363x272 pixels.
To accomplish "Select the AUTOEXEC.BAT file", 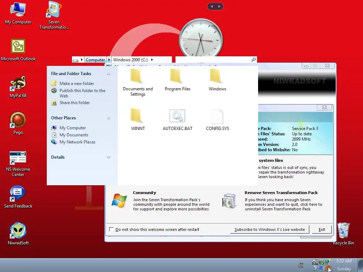I will [177, 120].
